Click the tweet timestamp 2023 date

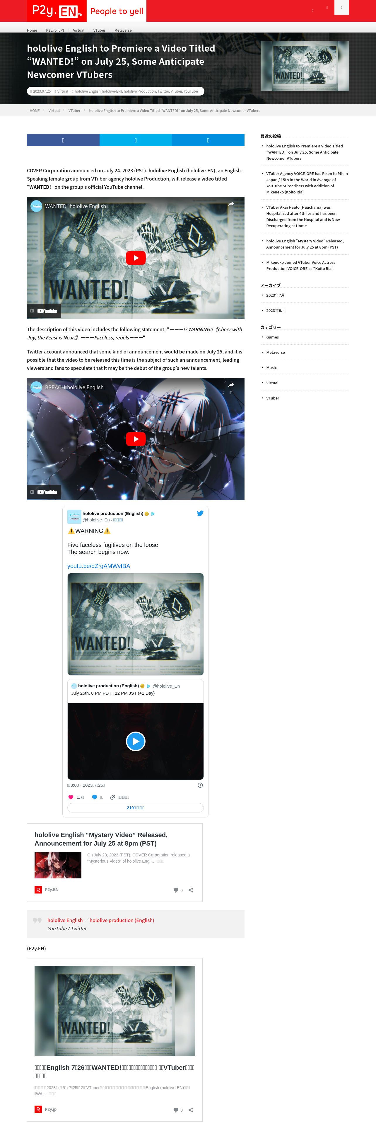click(86, 785)
